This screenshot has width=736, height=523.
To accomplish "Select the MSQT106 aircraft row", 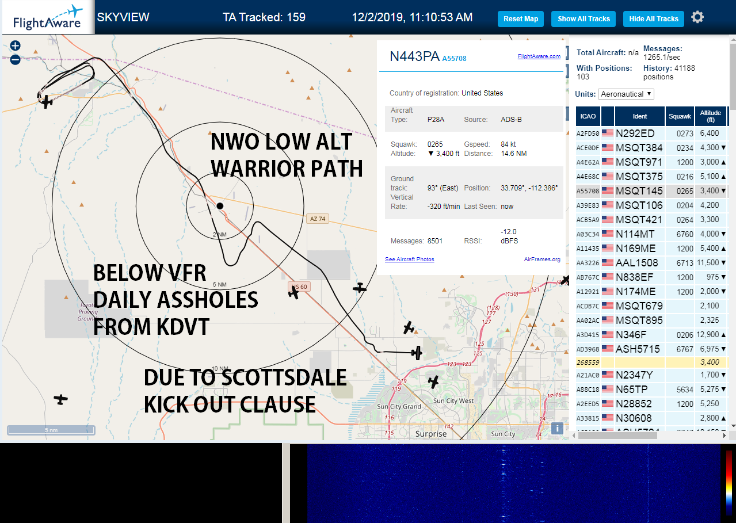I will coord(652,205).
